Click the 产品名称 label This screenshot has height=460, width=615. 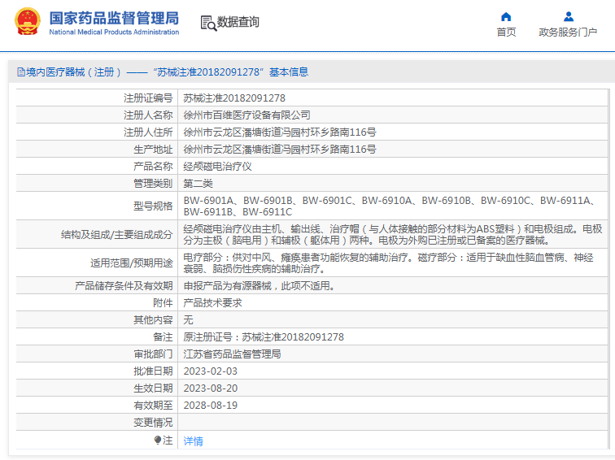tap(153, 167)
